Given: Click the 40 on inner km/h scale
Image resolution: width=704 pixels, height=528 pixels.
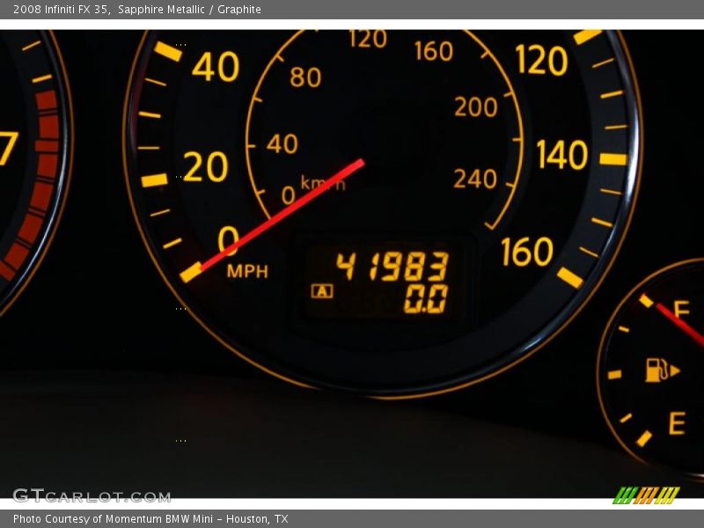Looking at the screenshot, I should [x=282, y=143].
